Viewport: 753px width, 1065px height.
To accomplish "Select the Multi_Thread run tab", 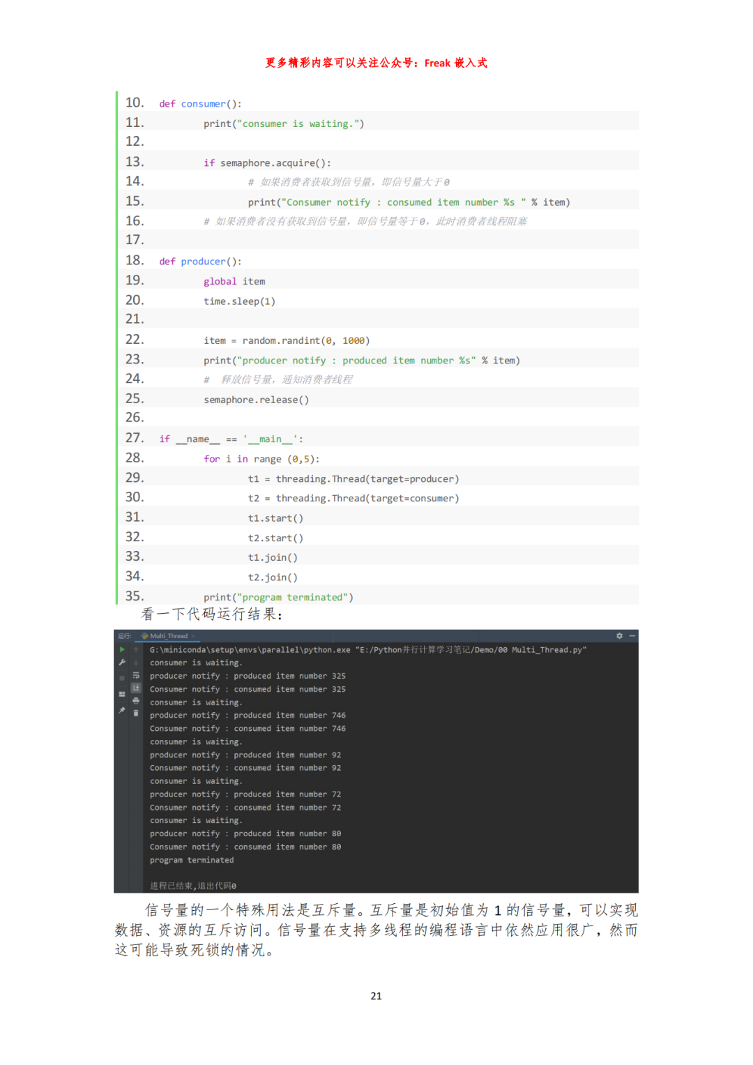I will [x=168, y=636].
